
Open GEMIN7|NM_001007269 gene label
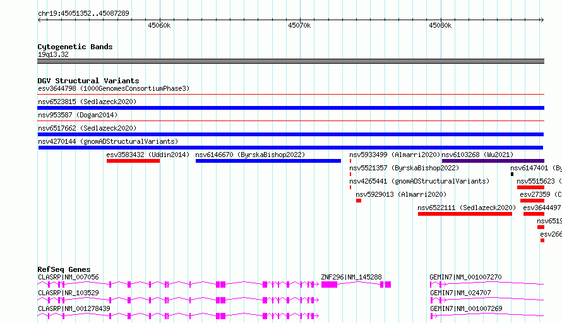466,308
